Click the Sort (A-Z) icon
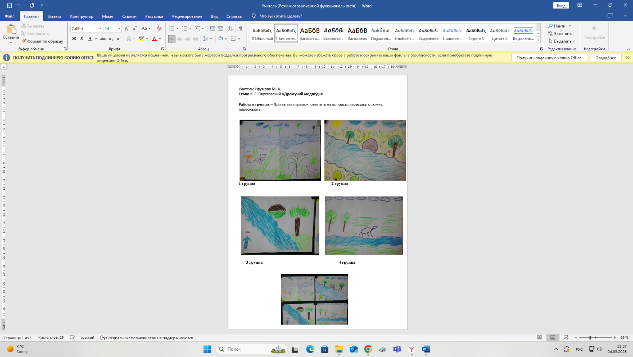The width and height of the screenshot is (633, 357). tap(231, 28)
